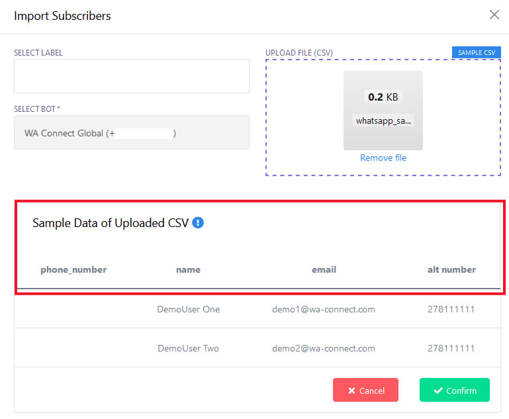Click the 0.2 KB file size label
The height and width of the screenshot is (419, 509).
[x=383, y=97]
